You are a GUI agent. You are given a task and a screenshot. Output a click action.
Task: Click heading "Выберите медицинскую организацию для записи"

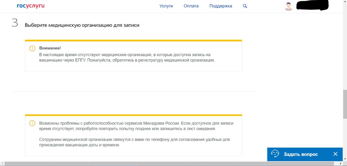(82, 25)
